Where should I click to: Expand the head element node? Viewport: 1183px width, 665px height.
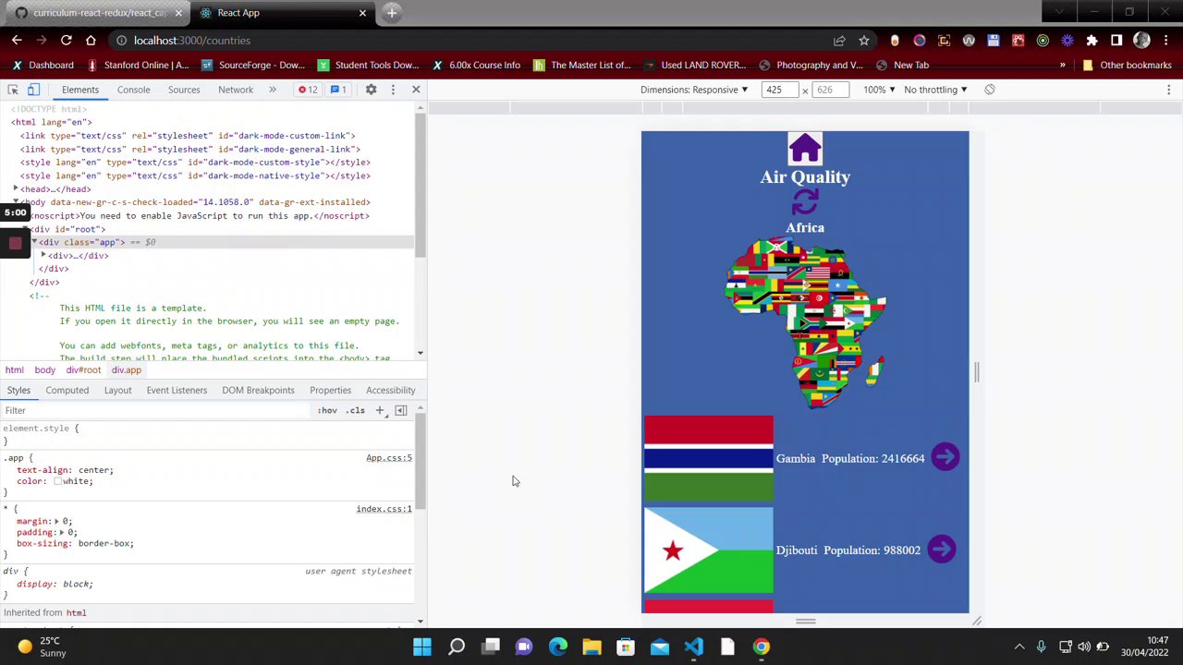(x=16, y=188)
